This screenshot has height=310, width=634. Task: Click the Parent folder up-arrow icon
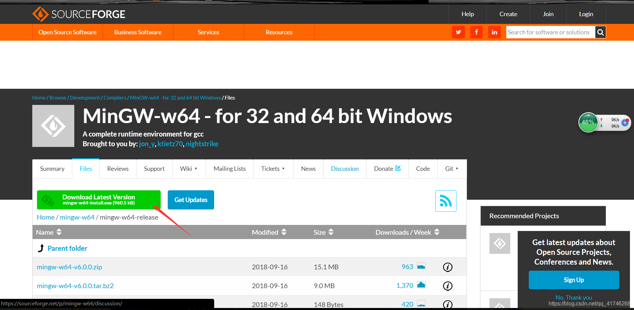41,248
